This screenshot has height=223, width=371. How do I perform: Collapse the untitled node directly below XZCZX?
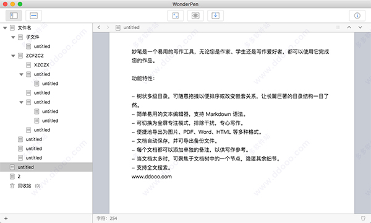[21, 74]
